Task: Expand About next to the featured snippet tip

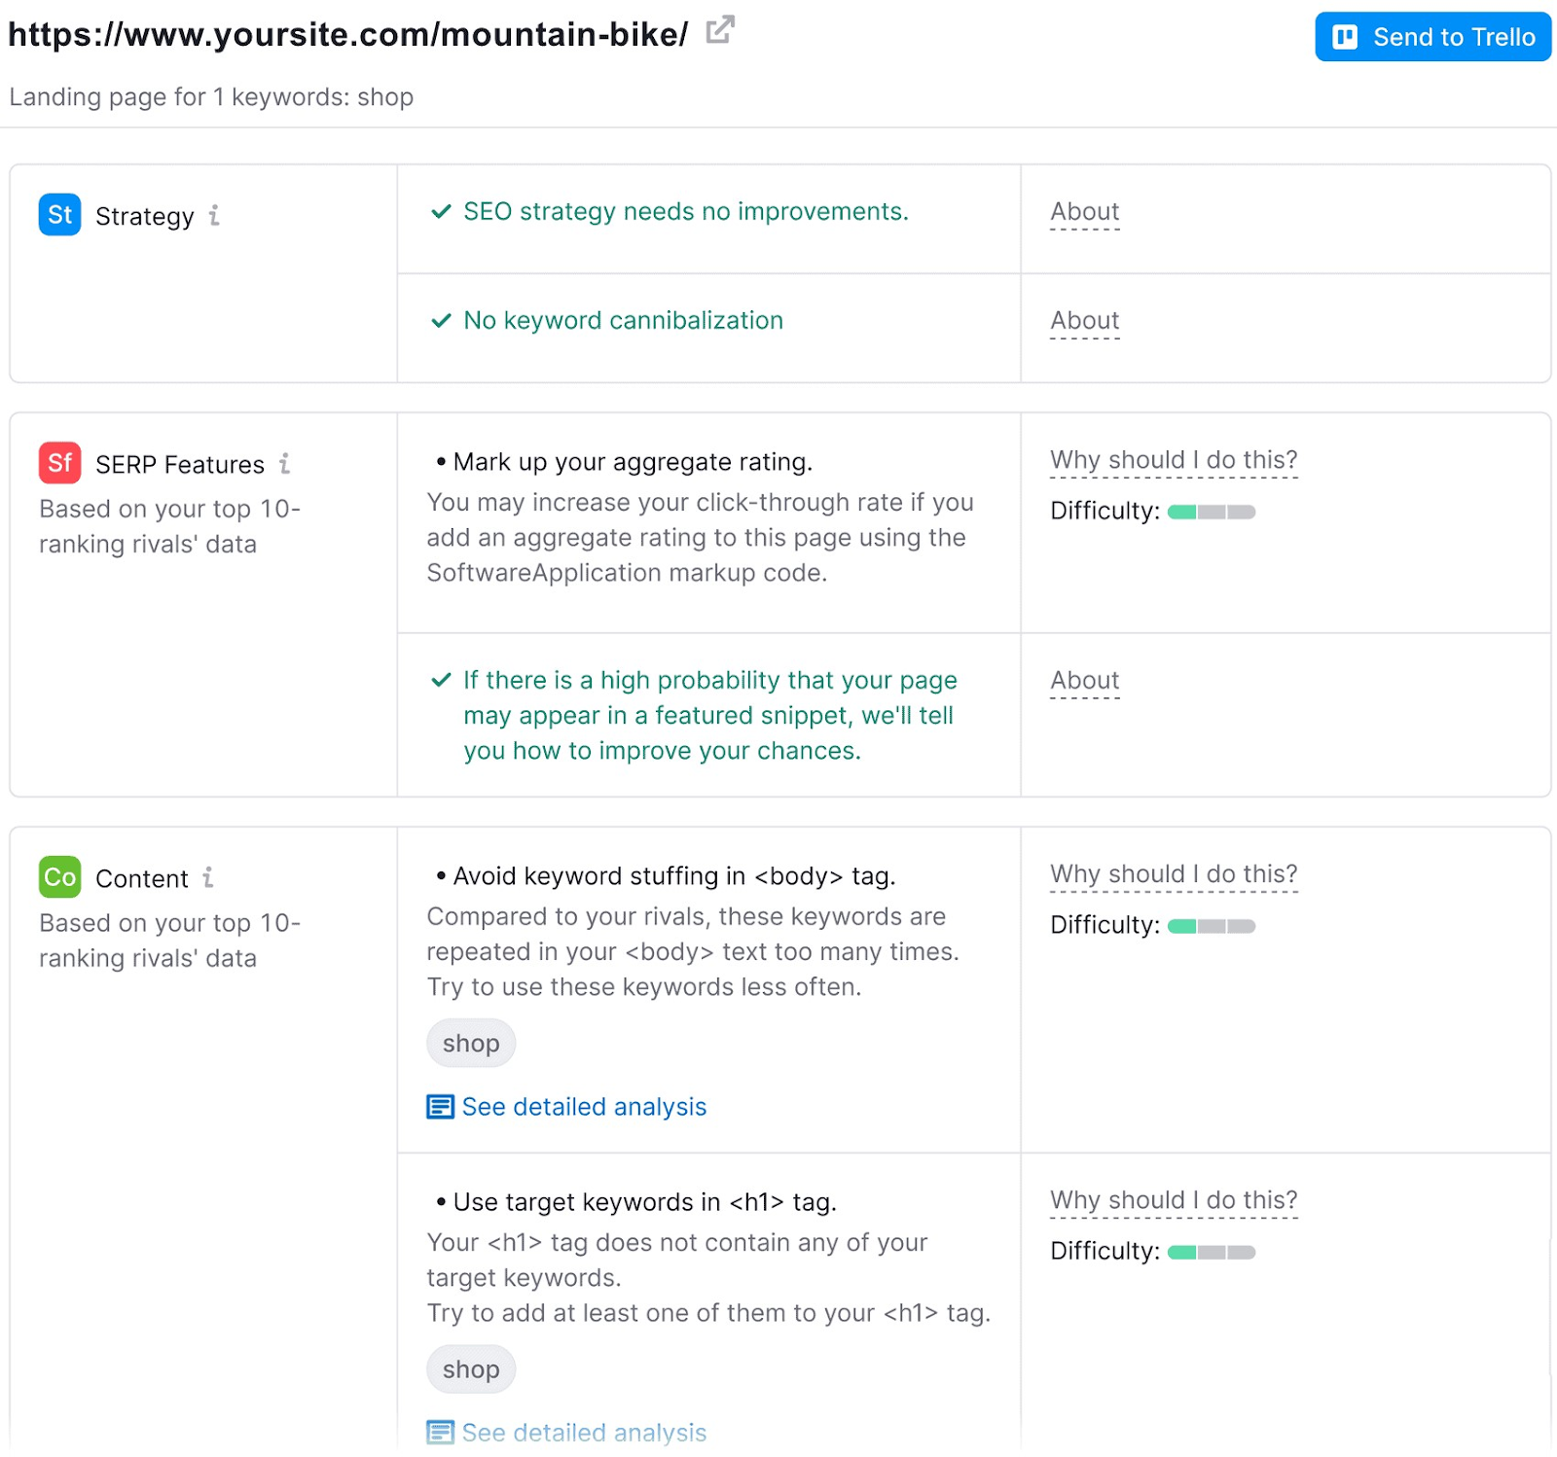Action: pyautogui.click(x=1083, y=681)
